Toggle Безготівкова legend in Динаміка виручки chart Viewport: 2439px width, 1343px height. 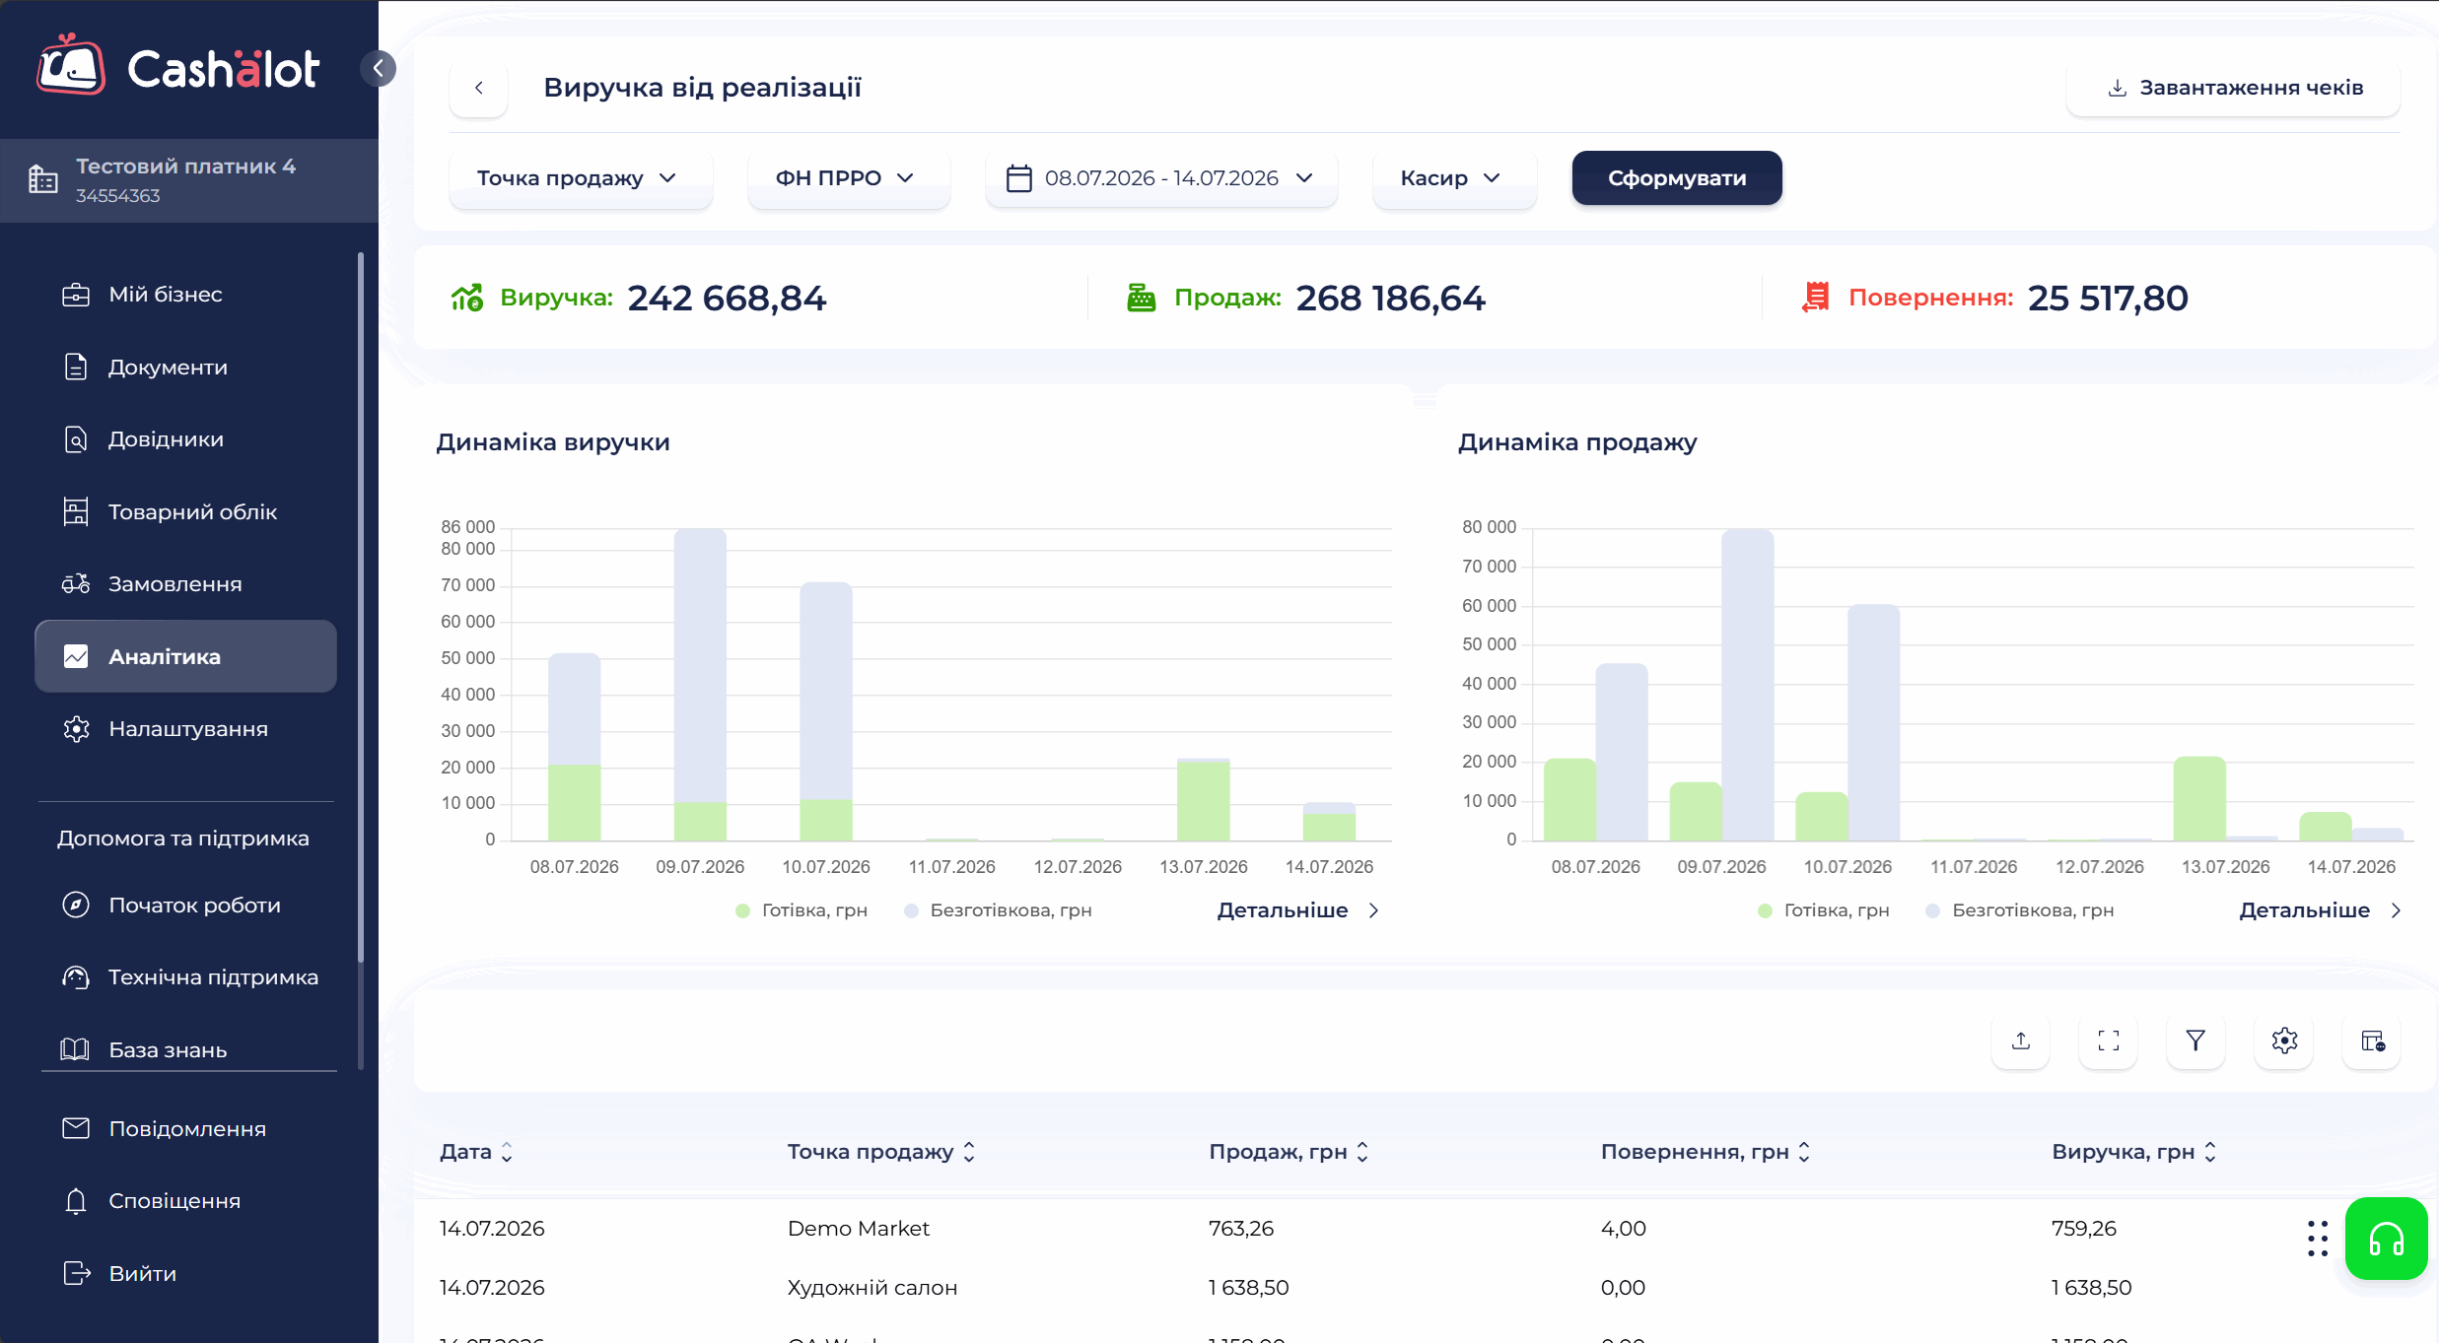click(x=998, y=910)
